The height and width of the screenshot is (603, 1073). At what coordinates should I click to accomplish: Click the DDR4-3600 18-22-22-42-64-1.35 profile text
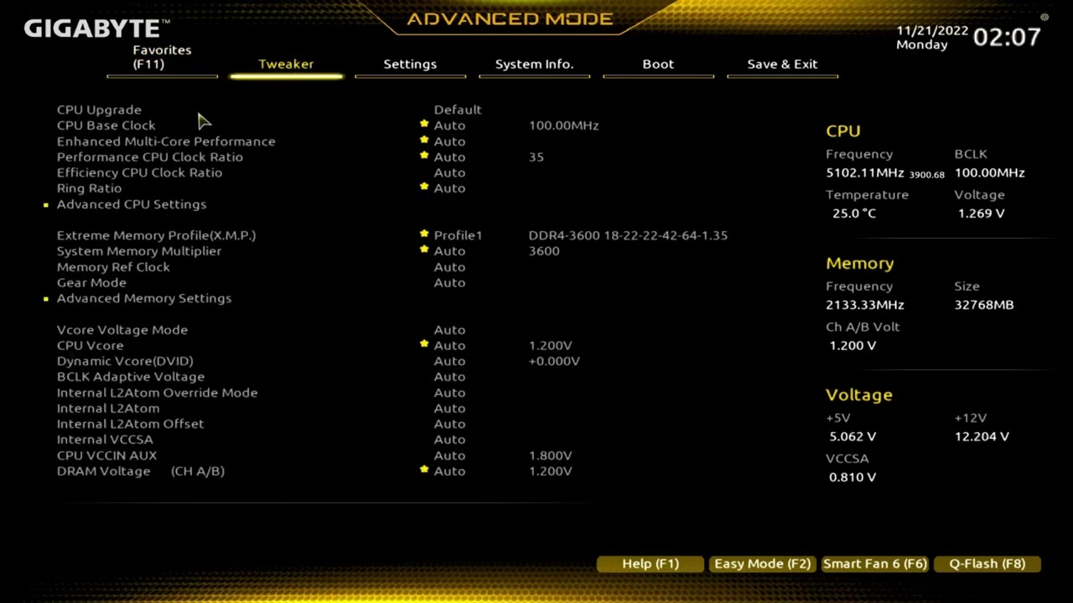click(628, 235)
